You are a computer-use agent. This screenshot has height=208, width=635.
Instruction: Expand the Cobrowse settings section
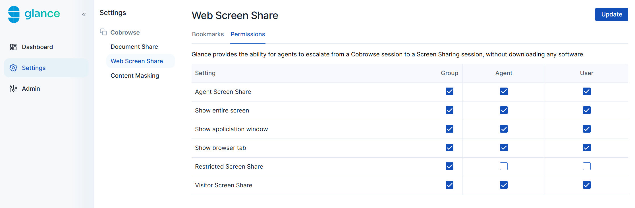click(x=125, y=33)
